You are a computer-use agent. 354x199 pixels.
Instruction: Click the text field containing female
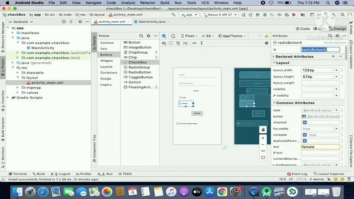pyautogui.click(x=320, y=146)
